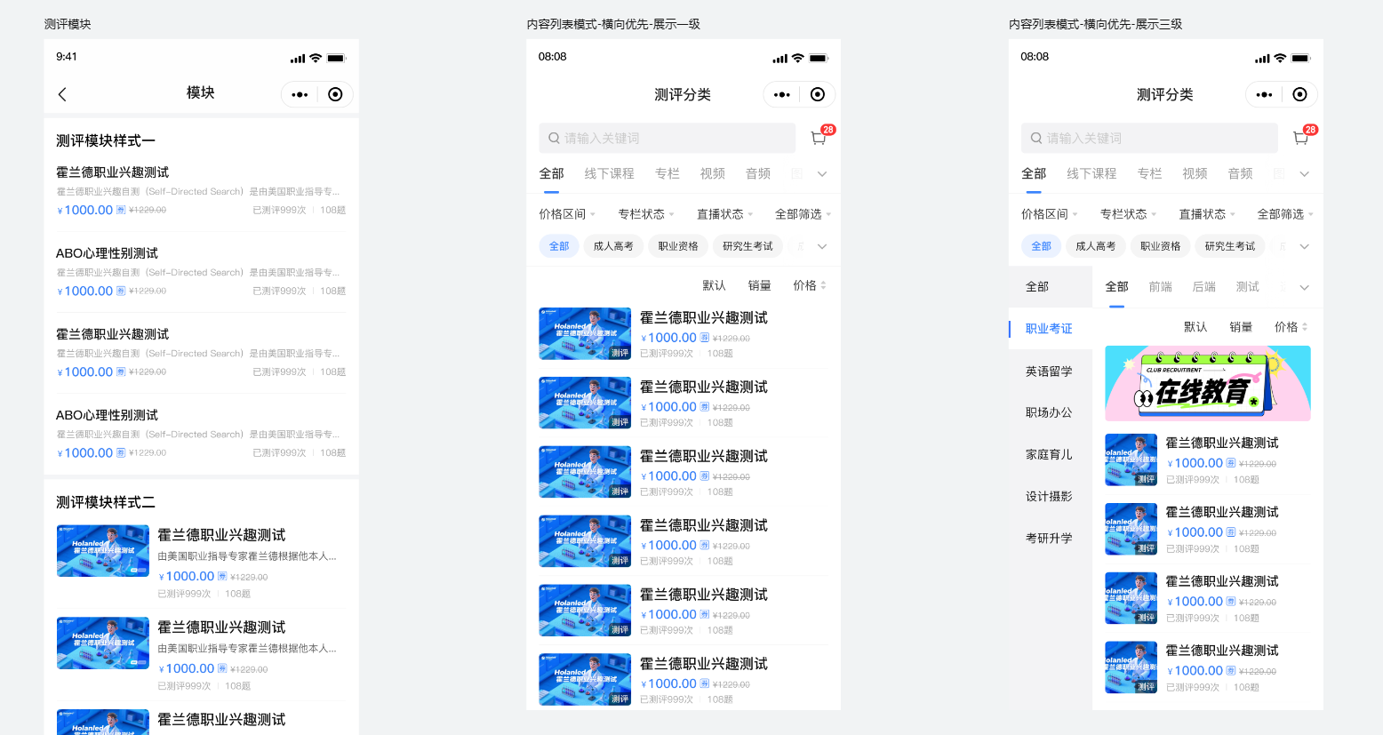Select 家庭育儿 in the 展示三级 sidebar
Screen dimensions: 1383x735
point(1049,454)
